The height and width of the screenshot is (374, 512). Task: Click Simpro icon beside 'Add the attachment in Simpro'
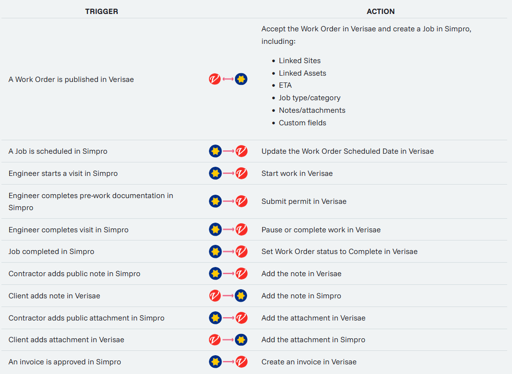point(241,340)
